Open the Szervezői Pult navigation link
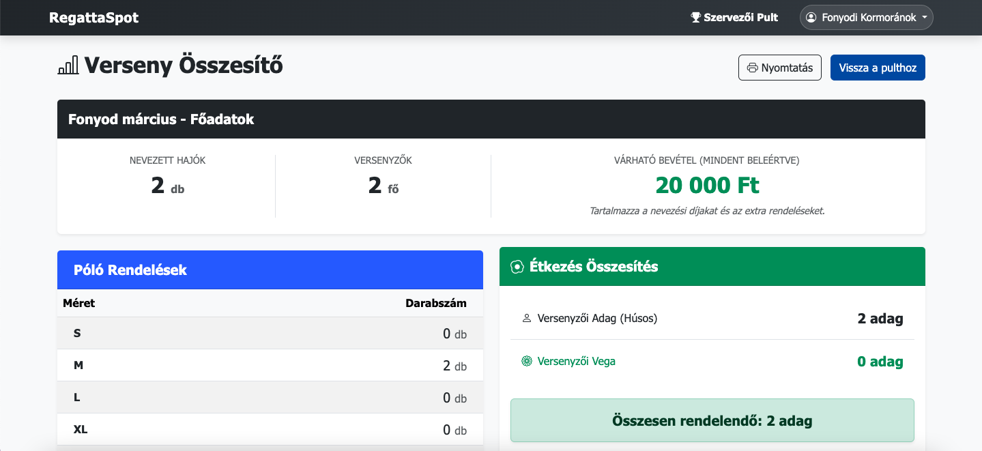The width and height of the screenshot is (982, 451). point(734,18)
